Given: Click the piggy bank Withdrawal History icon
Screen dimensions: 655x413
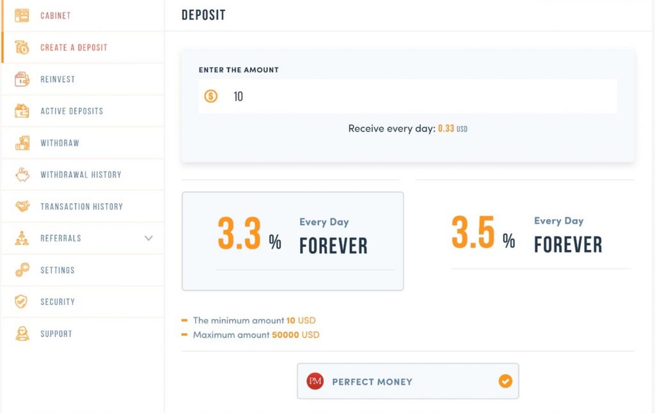Looking at the screenshot, I should coord(22,175).
